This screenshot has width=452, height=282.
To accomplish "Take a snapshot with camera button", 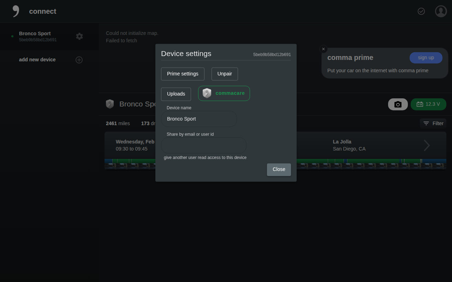I will tap(398, 104).
